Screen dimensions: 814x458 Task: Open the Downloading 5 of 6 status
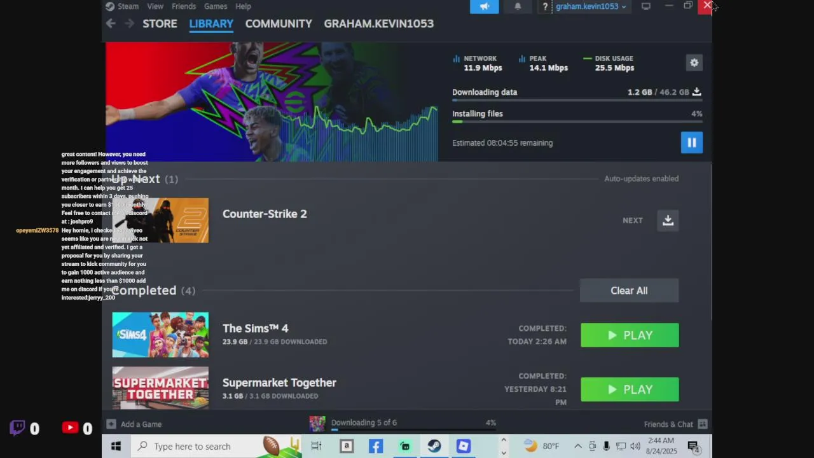coord(364,422)
